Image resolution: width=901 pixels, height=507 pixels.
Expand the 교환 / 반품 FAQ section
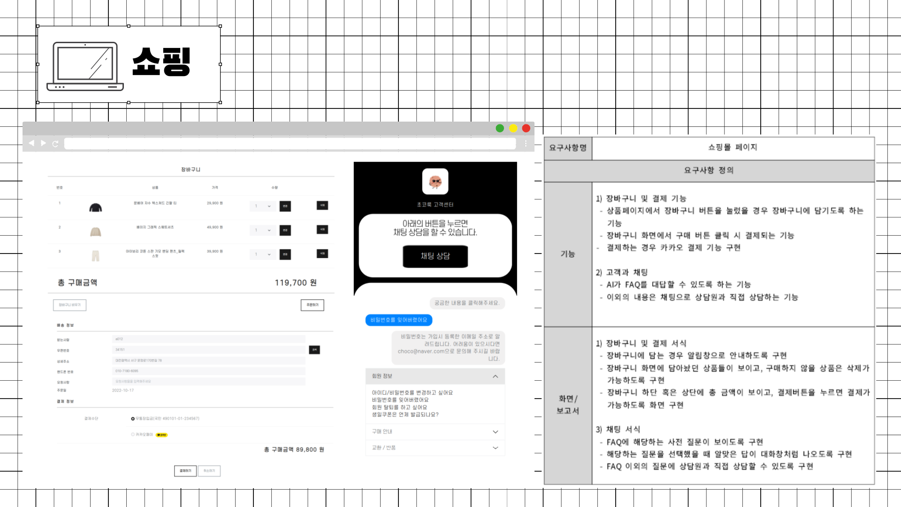click(x=495, y=448)
